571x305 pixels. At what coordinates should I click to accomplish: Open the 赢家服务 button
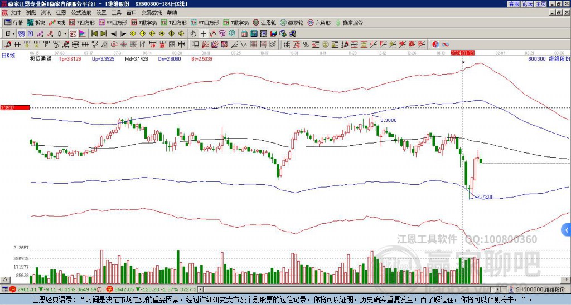pos(349,22)
